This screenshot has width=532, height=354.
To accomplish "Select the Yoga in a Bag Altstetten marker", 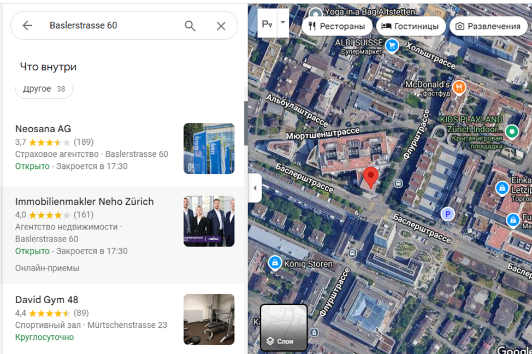I will point(316,14).
